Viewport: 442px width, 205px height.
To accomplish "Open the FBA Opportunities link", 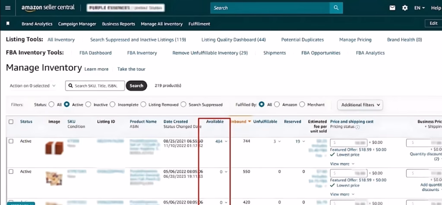I will 321,53.
